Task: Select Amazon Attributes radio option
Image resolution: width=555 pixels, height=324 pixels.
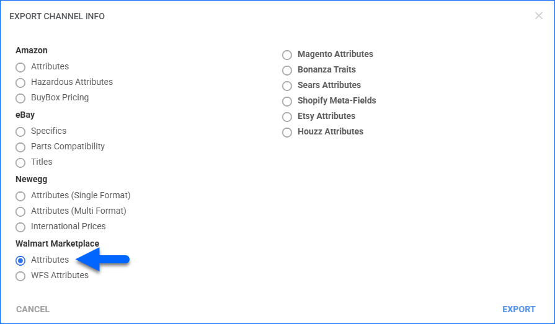Action: (x=20, y=67)
